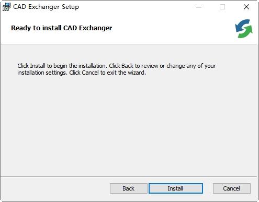Go Back to review installation settings
The height and width of the screenshot is (202, 259).
click(129, 188)
